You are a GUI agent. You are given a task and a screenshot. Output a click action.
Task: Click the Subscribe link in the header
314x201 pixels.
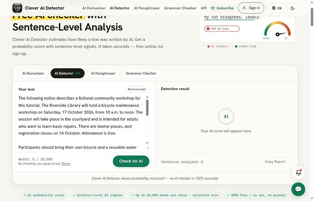[222, 8]
